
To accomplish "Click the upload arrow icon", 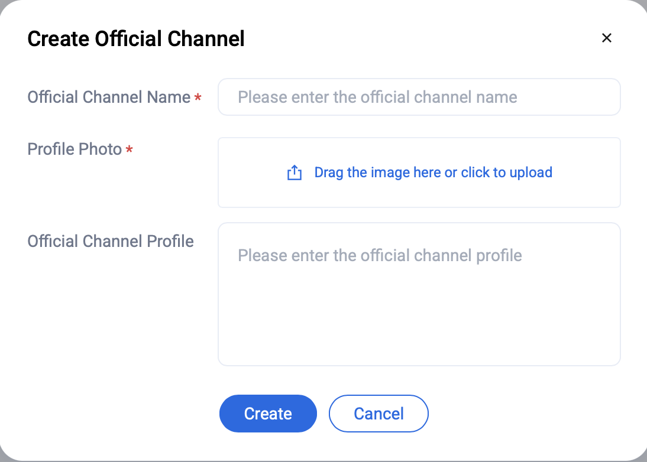I will pyautogui.click(x=295, y=173).
